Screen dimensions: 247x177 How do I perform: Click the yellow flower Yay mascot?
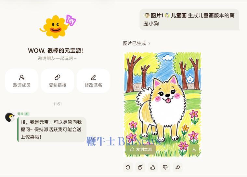58,26
